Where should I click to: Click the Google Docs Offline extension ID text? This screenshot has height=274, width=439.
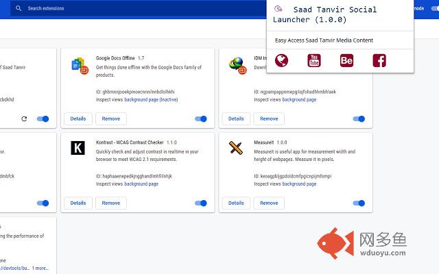point(135,92)
